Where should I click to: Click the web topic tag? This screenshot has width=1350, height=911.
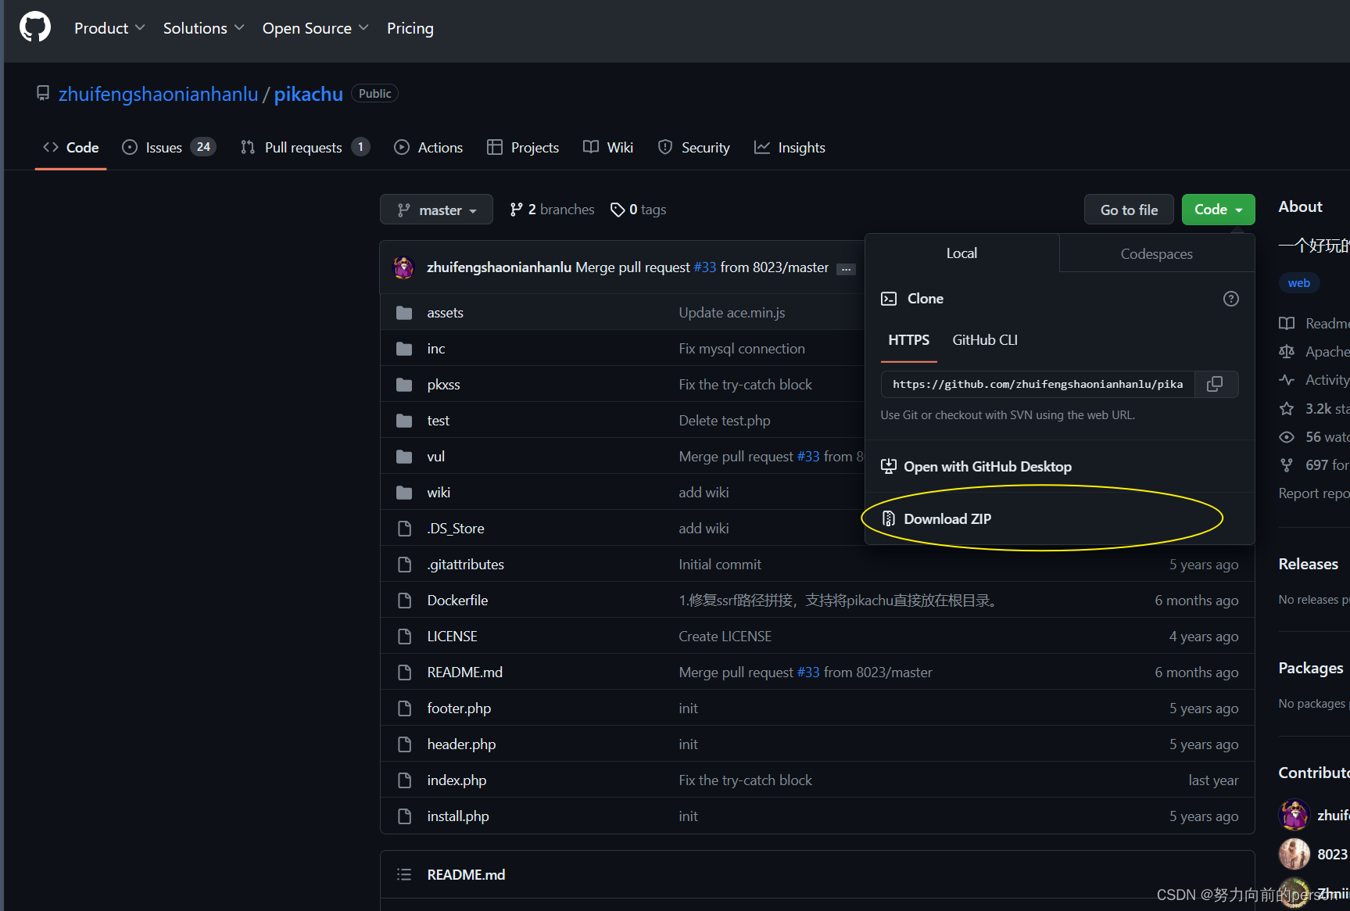coord(1299,283)
